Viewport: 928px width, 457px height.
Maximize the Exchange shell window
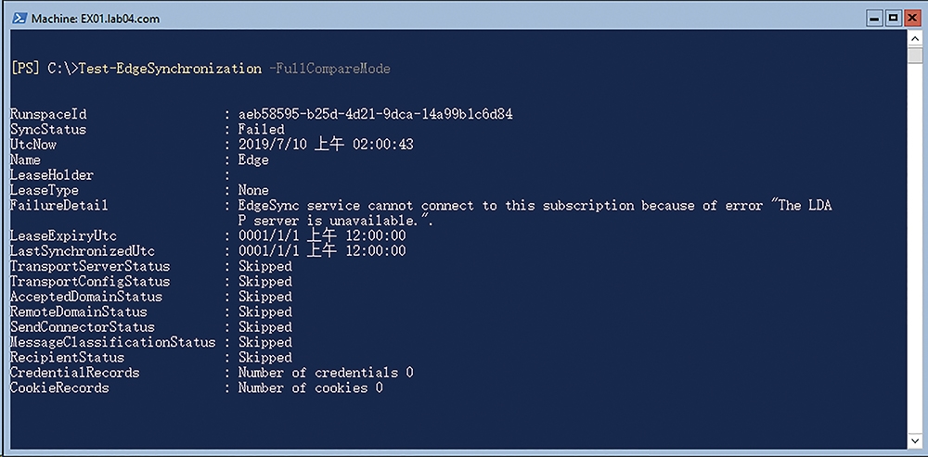[x=894, y=19]
